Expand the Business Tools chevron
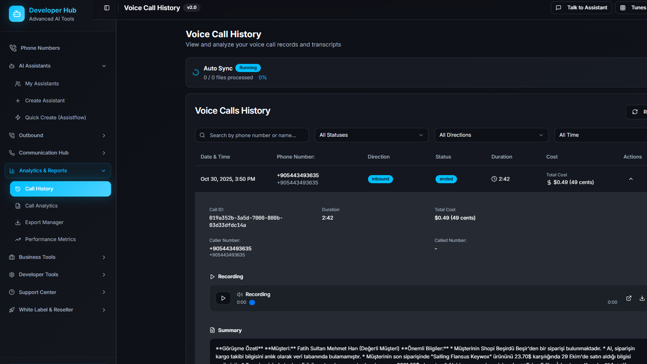The height and width of the screenshot is (364, 647). tap(104, 257)
